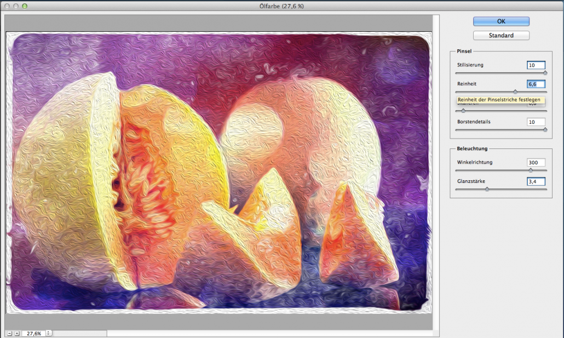Click the Stilisierung value field
This screenshot has width=564, height=338.
(536, 65)
